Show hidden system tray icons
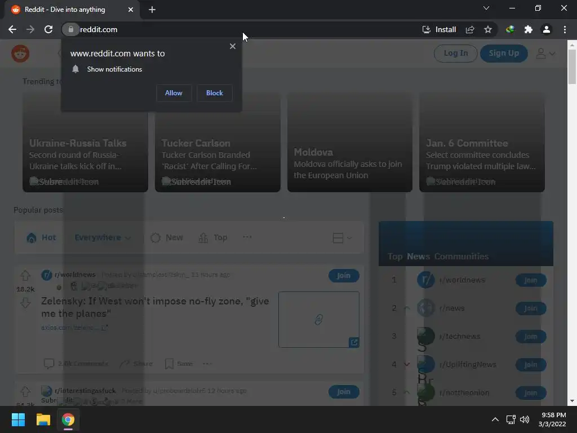The height and width of the screenshot is (433, 577). [x=495, y=419]
